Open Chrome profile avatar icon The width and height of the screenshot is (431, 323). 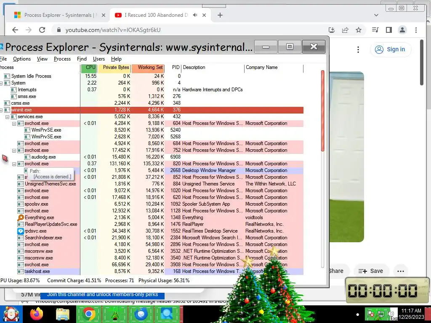coord(402,30)
